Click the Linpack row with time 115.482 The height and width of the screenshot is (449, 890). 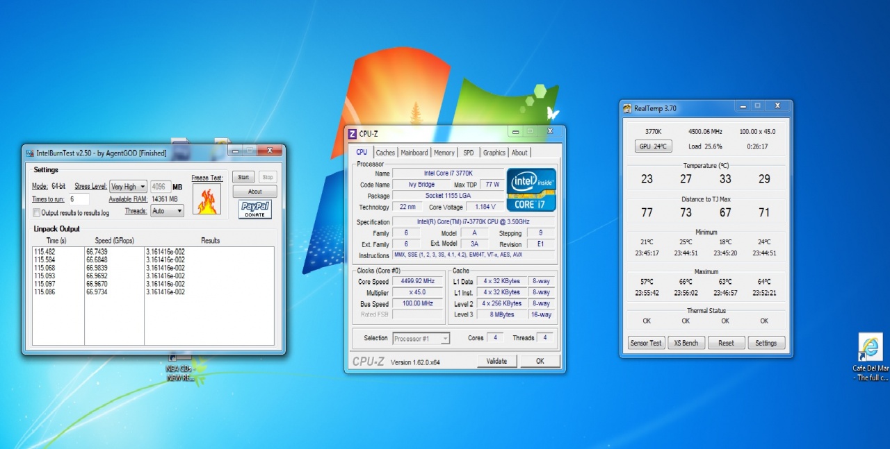[x=153, y=251]
